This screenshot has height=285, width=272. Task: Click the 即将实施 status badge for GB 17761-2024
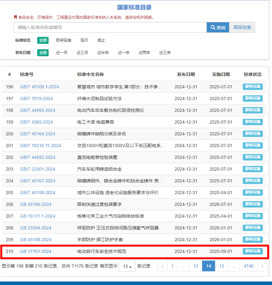(x=253, y=251)
